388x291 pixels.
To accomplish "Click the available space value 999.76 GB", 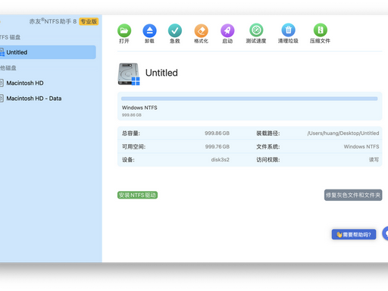I will (x=217, y=146).
